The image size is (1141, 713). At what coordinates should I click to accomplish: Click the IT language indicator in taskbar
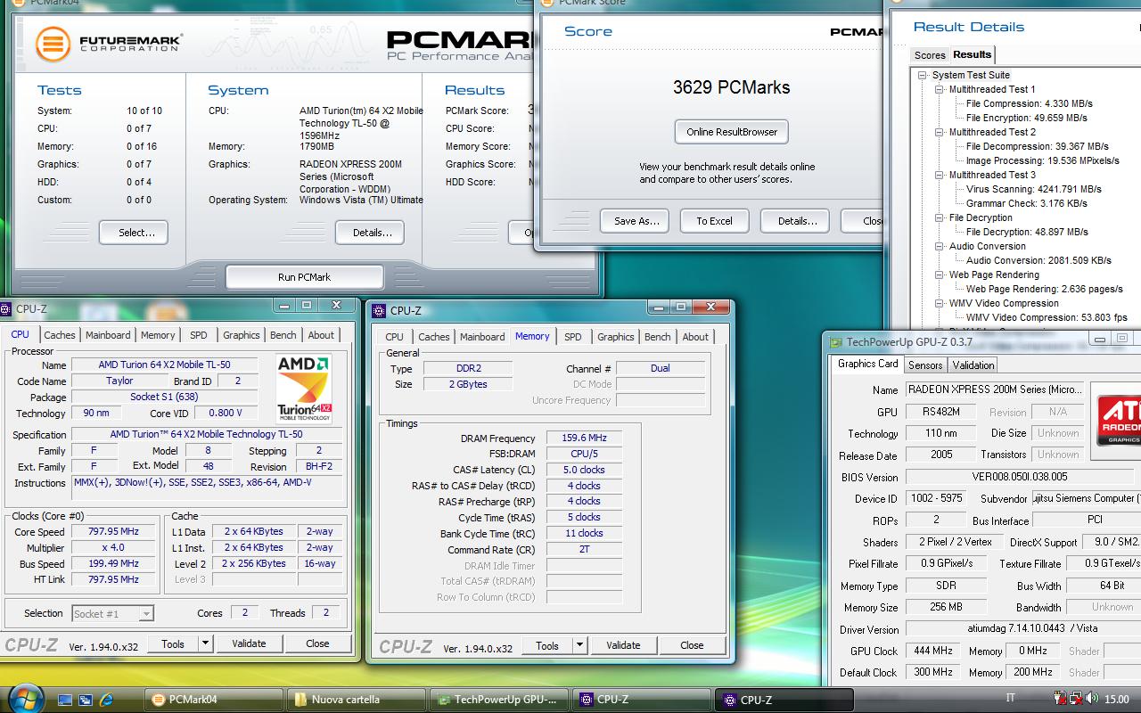pyautogui.click(x=1010, y=700)
